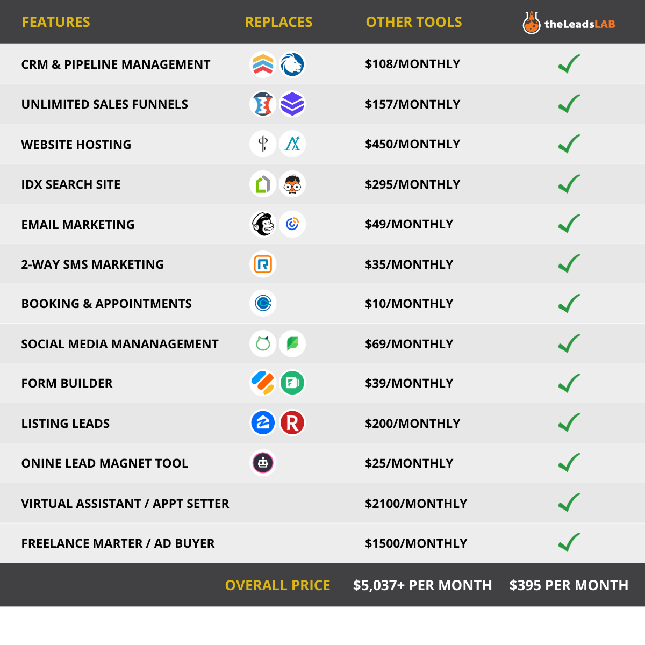
Task: Click the checkmark for Freelance Marter row
Action: (569, 543)
